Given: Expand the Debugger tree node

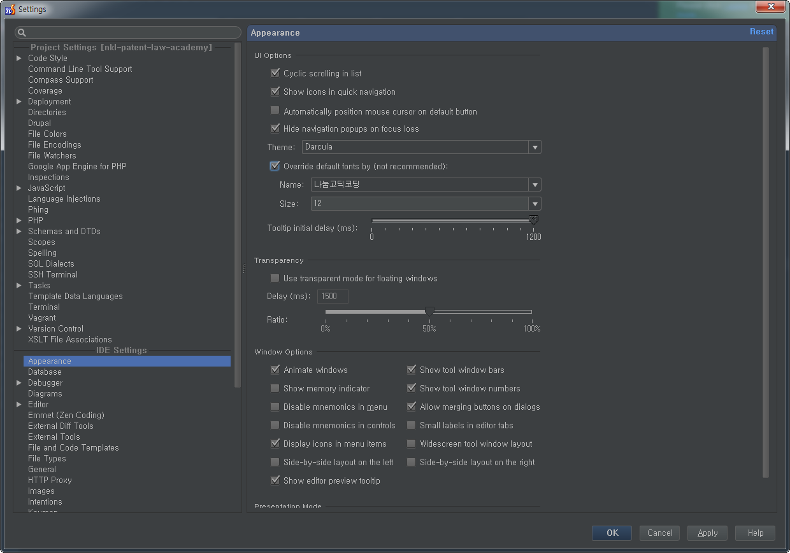Looking at the screenshot, I should 19,382.
